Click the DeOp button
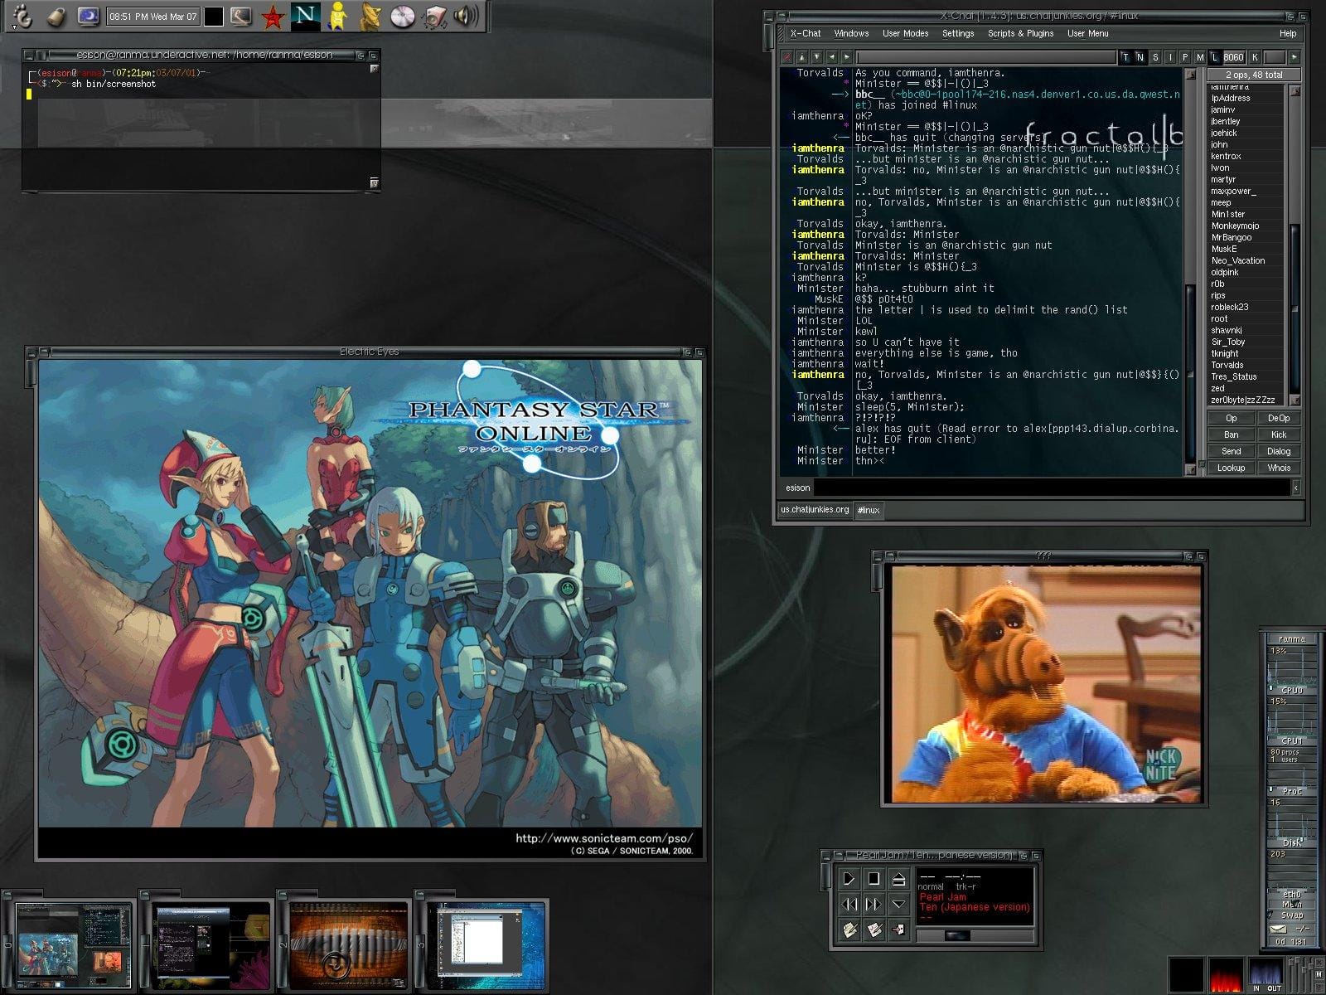The height and width of the screenshot is (995, 1326). 1279,419
